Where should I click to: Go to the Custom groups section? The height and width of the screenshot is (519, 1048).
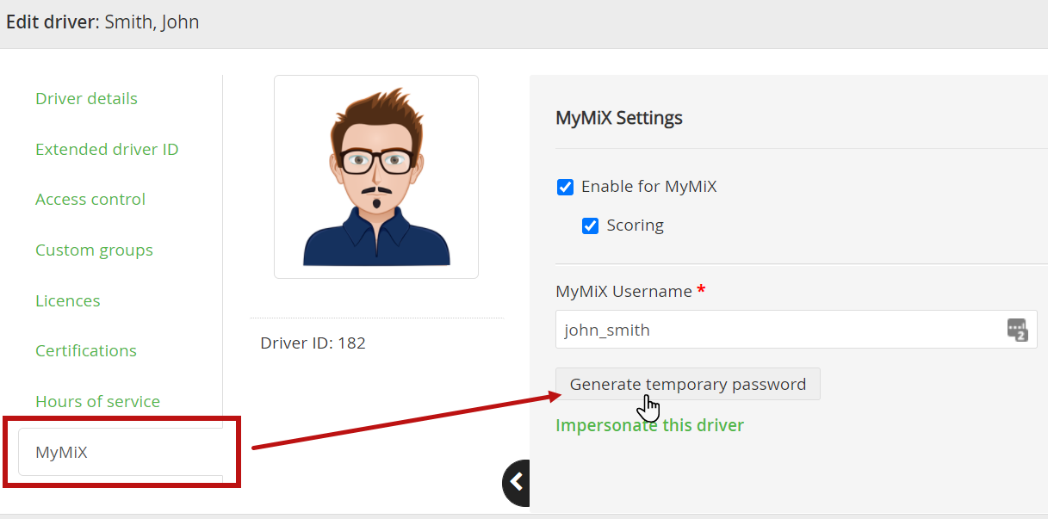tap(94, 250)
